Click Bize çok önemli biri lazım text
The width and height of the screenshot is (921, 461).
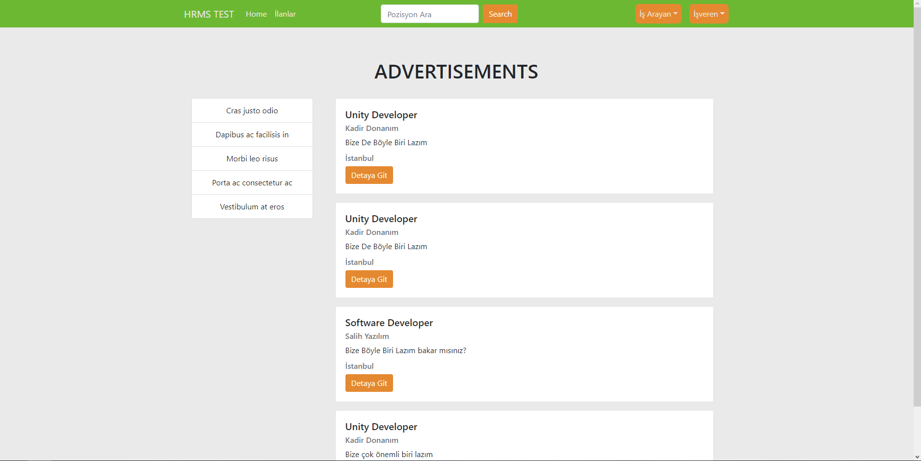coord(389,455)
